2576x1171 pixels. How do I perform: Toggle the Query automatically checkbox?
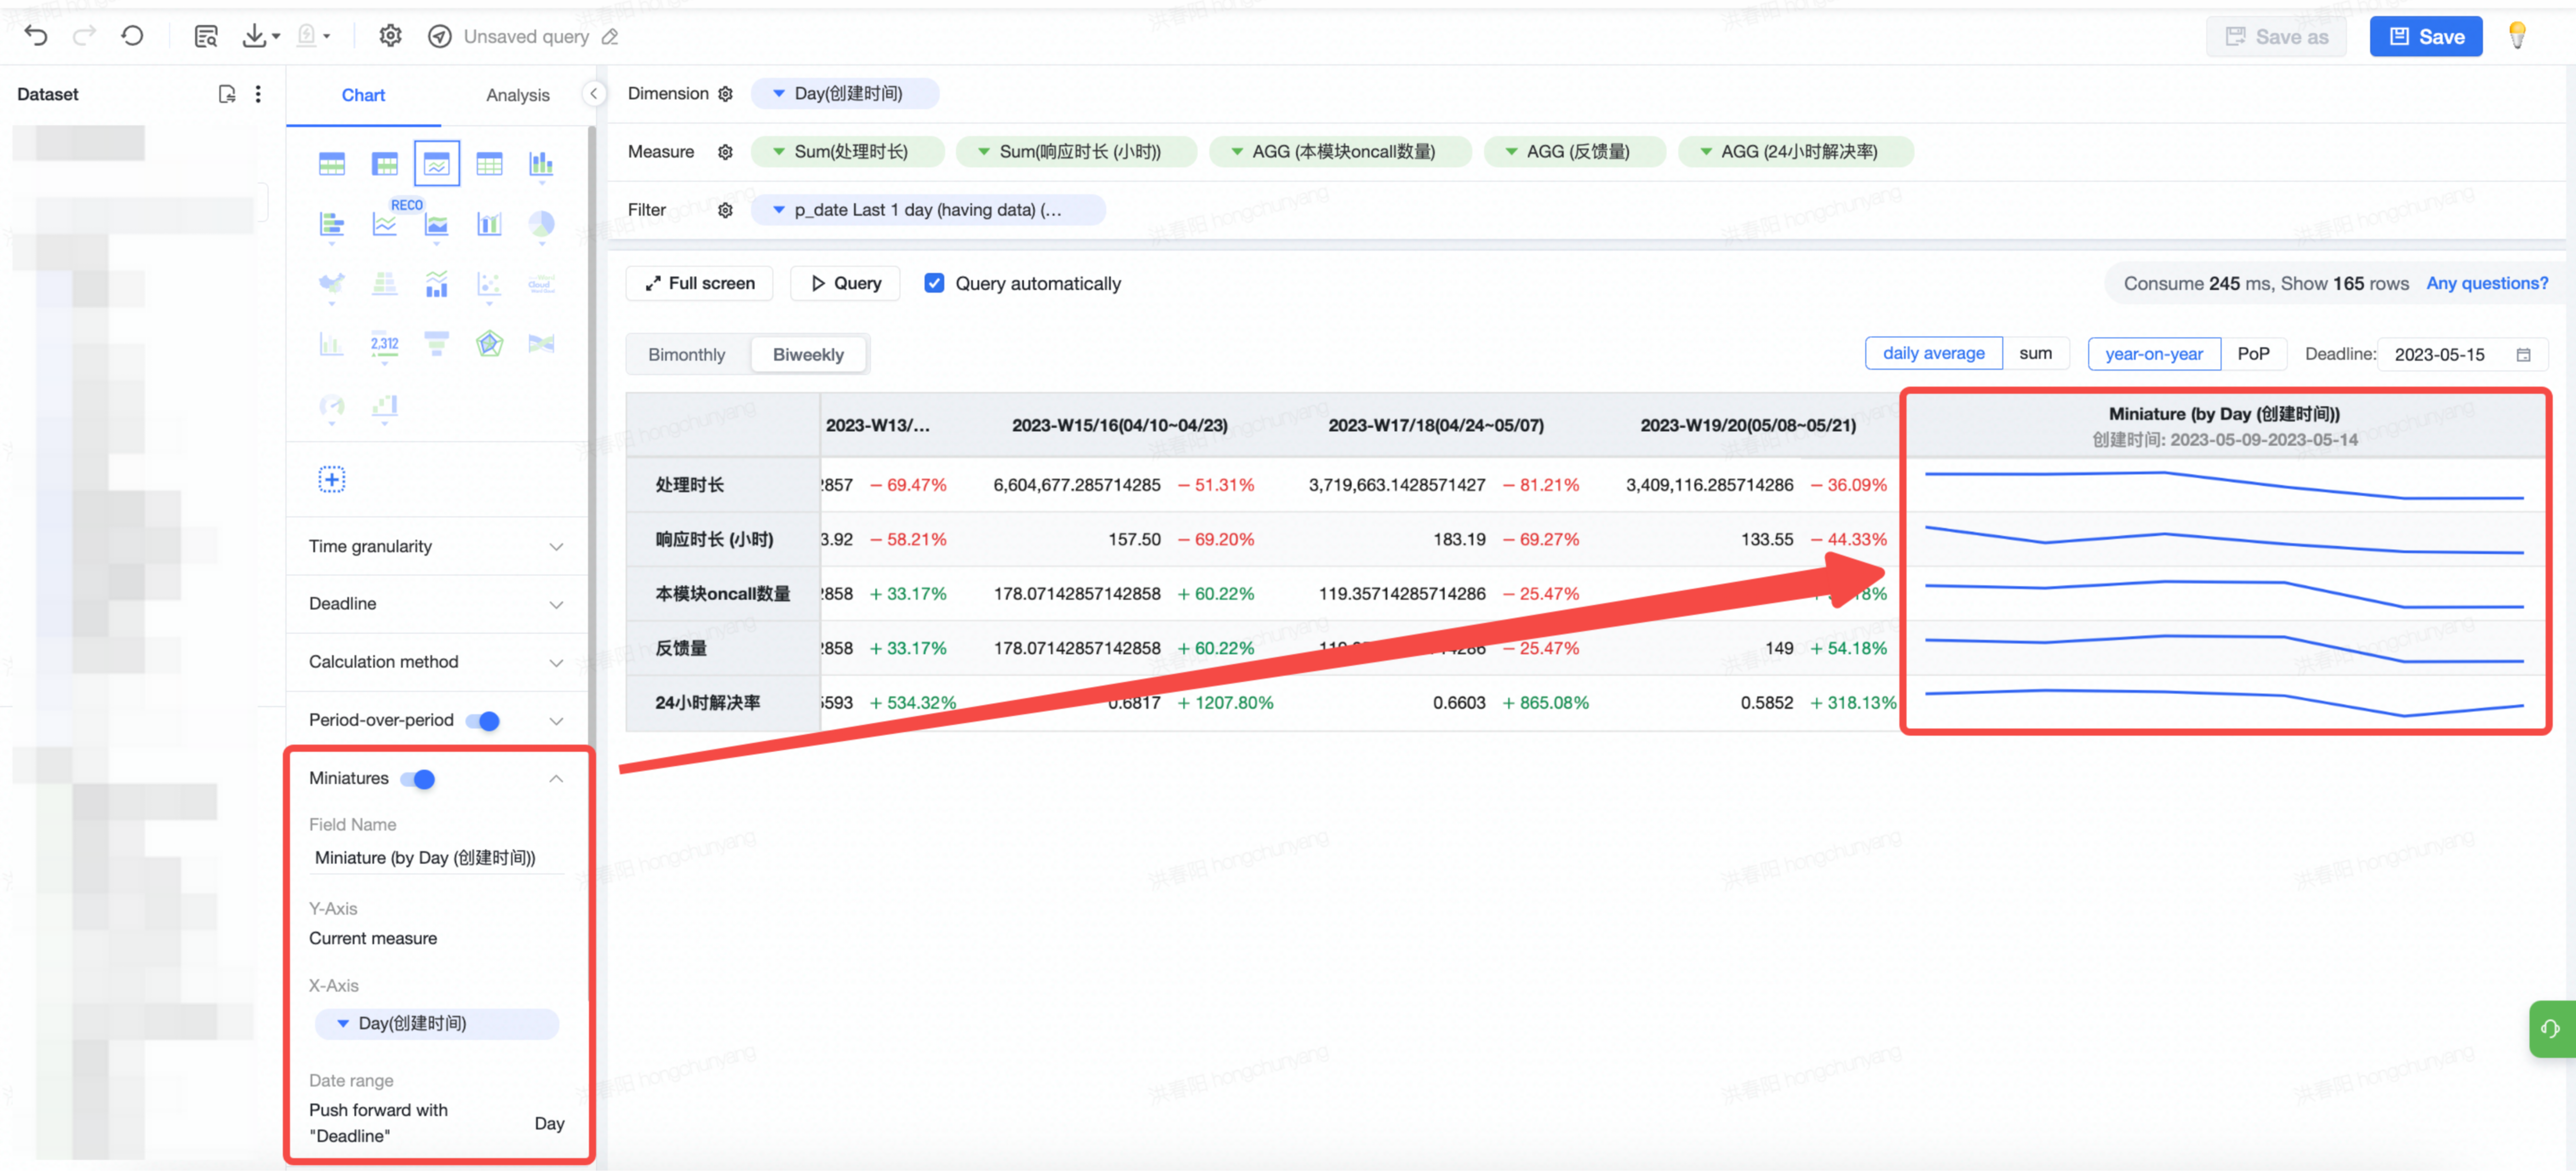pos(934,283)
